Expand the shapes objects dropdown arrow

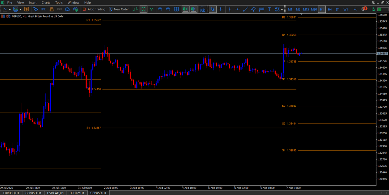click(282, 9)
